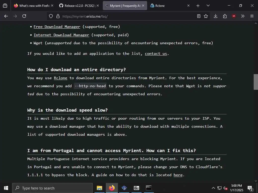Open the here link for DNS guide
Image resolution: width=258 pixels, height=193 pixels.
(178, 175)
